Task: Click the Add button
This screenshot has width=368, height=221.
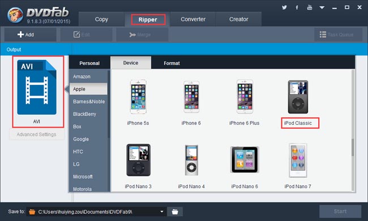Action: click(x=30, y=34)
